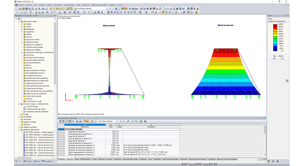Close the color scale Panel
This screenshot has width=304, height=166.
click(x=288, y=16)
